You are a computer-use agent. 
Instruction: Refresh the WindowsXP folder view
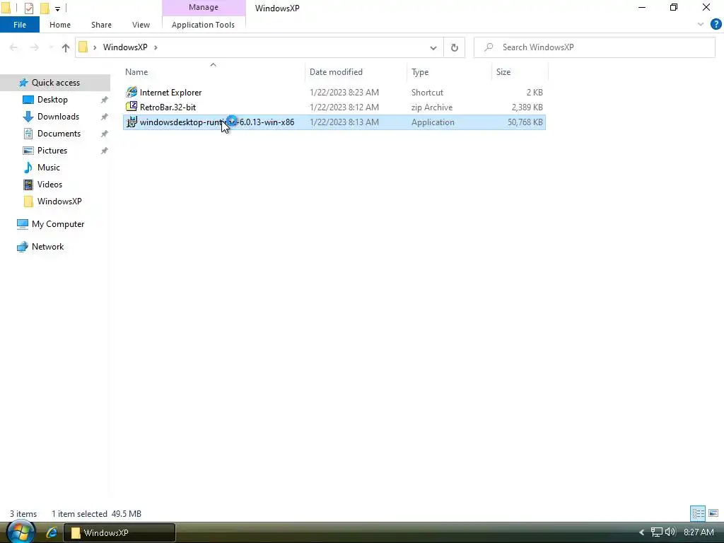[455, 47]
